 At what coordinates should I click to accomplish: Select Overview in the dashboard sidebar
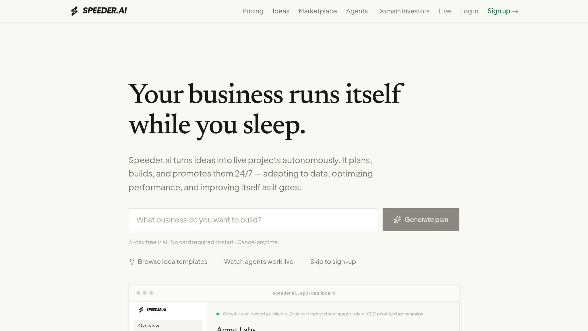pos(149,326)
